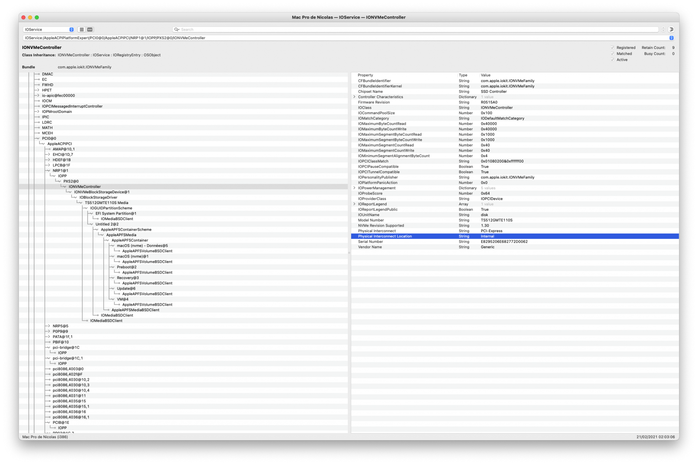Screen dimensions: 698x465
Task: Select the Recovery@3 volume node
Action: click(128, 278)
